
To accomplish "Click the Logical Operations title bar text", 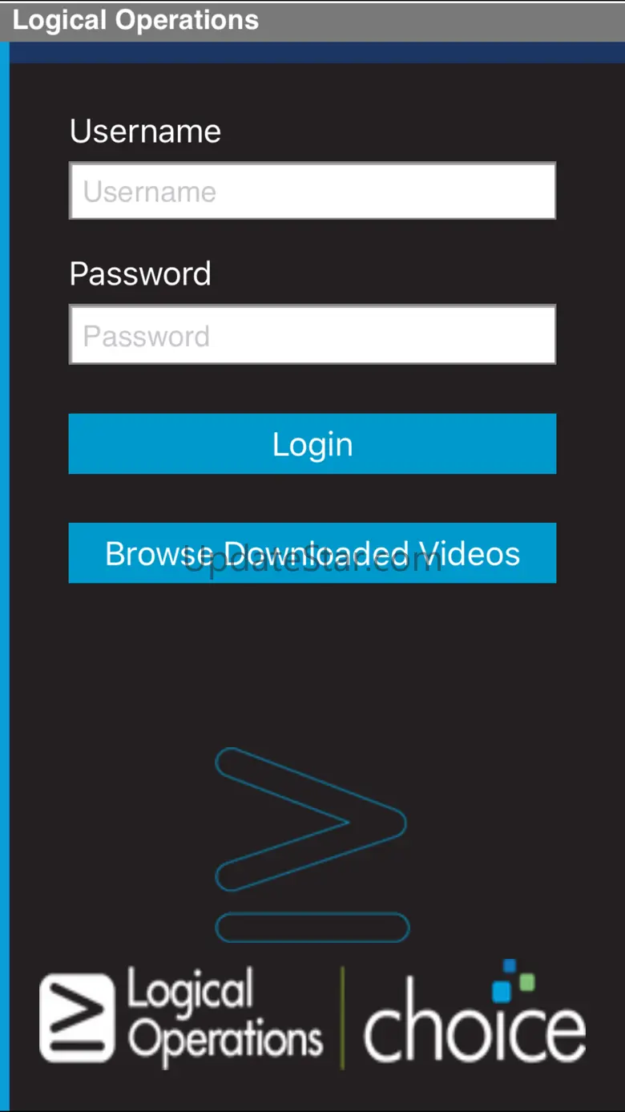I will pyautogui.click(x=135, y=20).
